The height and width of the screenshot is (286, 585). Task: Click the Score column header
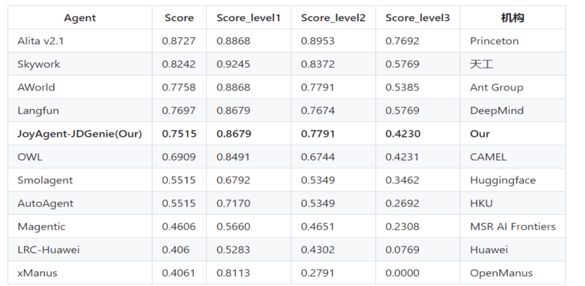179,17
